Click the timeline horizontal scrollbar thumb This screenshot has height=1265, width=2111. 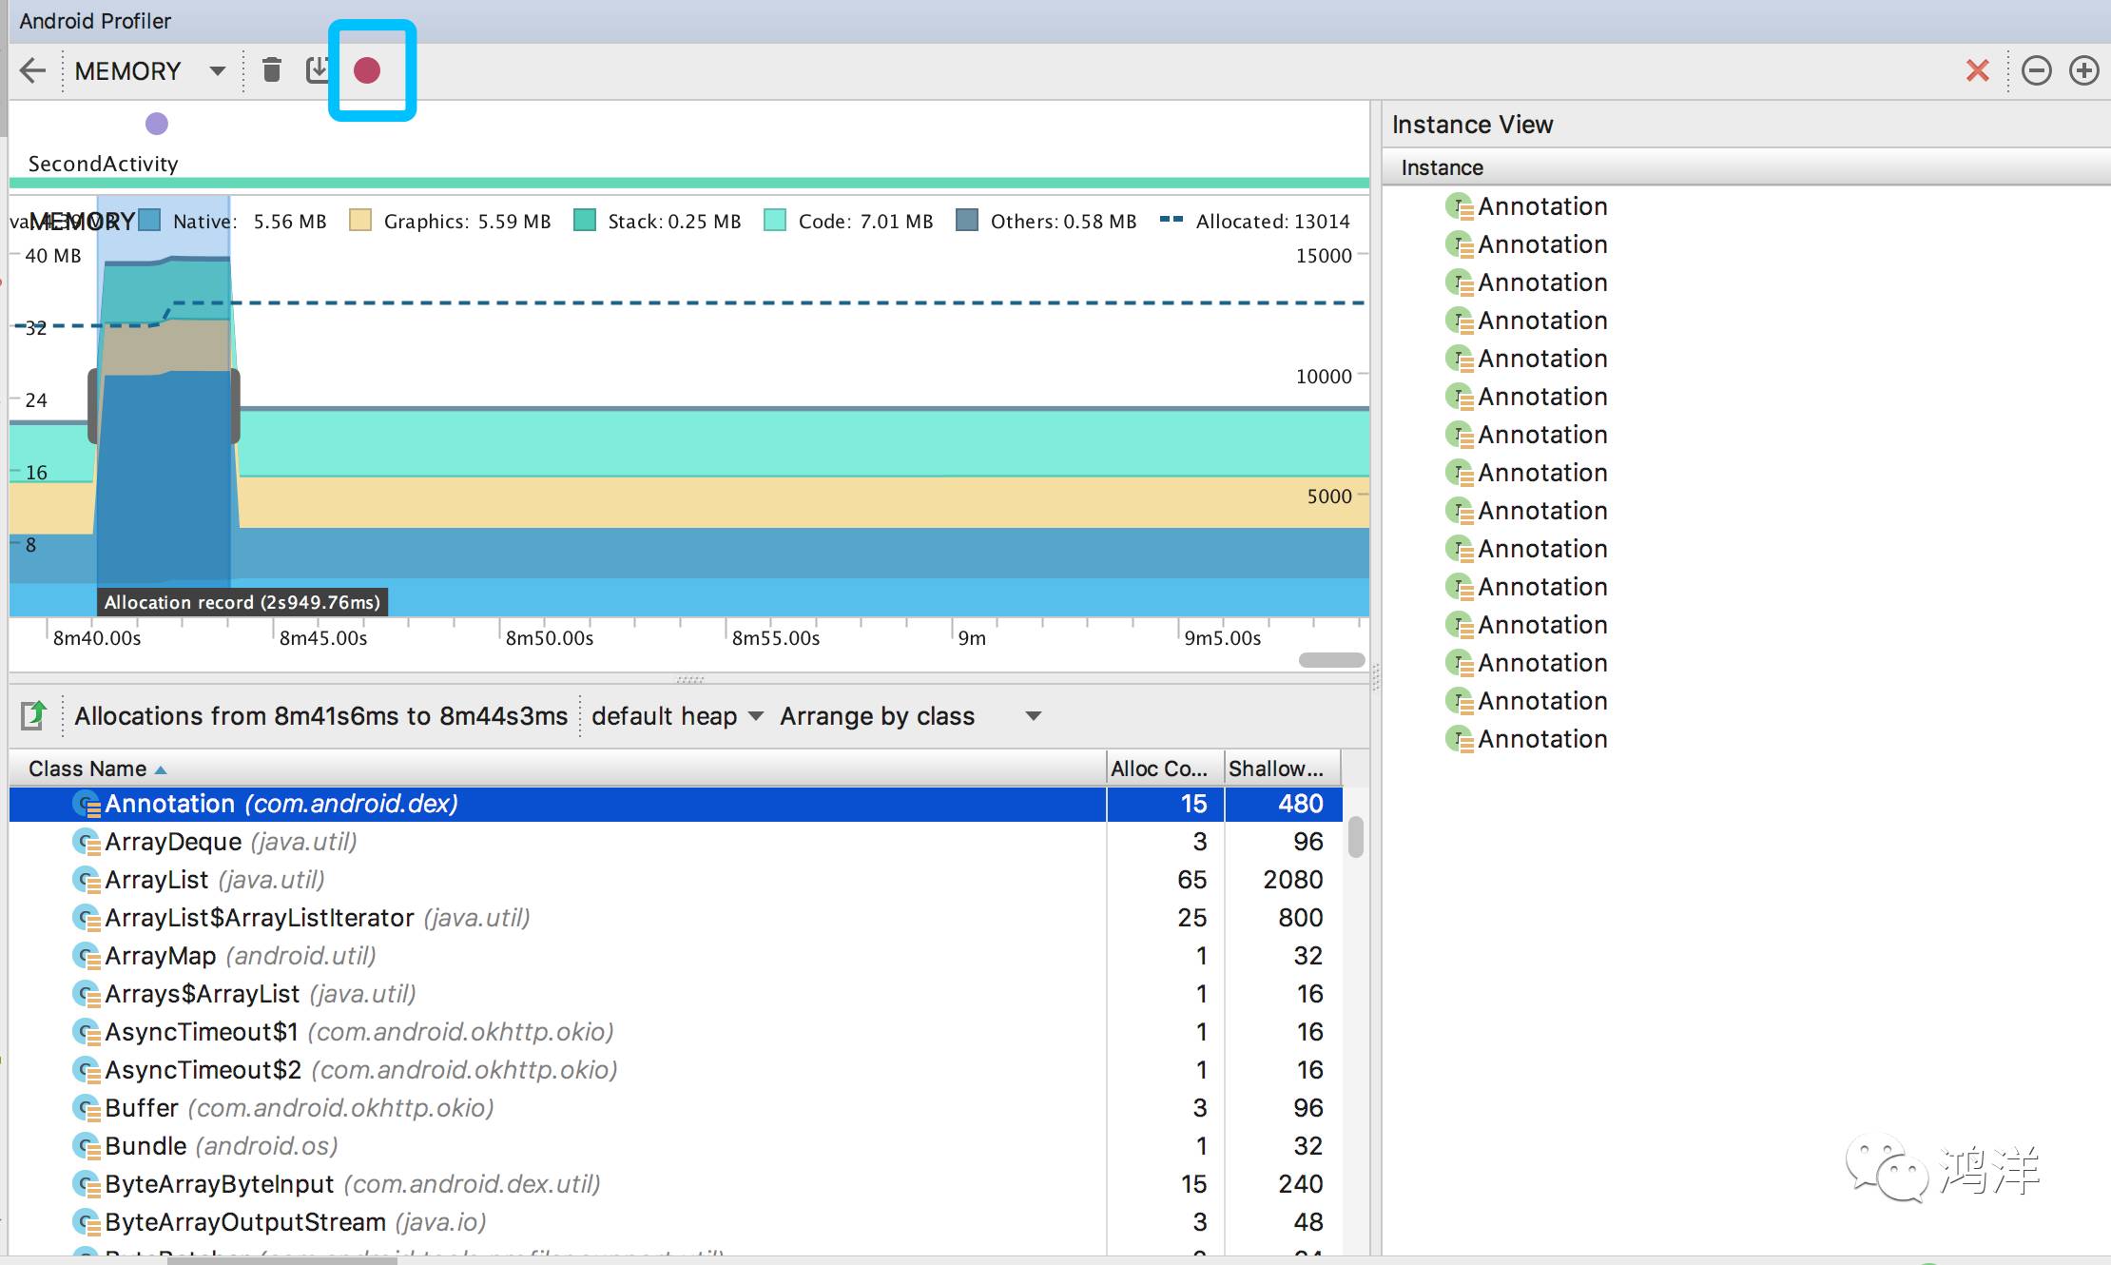pos(1331,660)
